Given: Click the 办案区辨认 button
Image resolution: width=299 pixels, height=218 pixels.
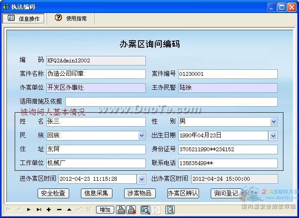Looking at the screenshot, I should pos(183,193).
